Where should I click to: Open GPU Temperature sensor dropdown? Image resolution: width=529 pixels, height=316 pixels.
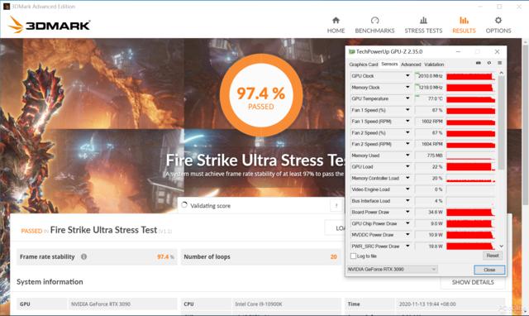pos(407,98)
